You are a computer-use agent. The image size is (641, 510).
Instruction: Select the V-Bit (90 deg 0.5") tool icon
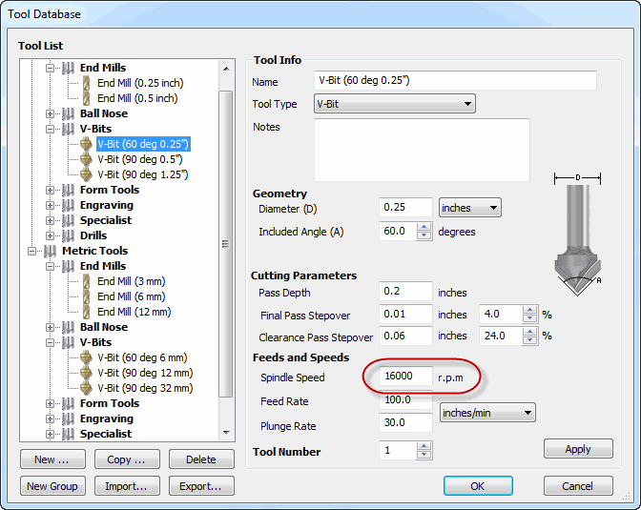pos(87,159)
